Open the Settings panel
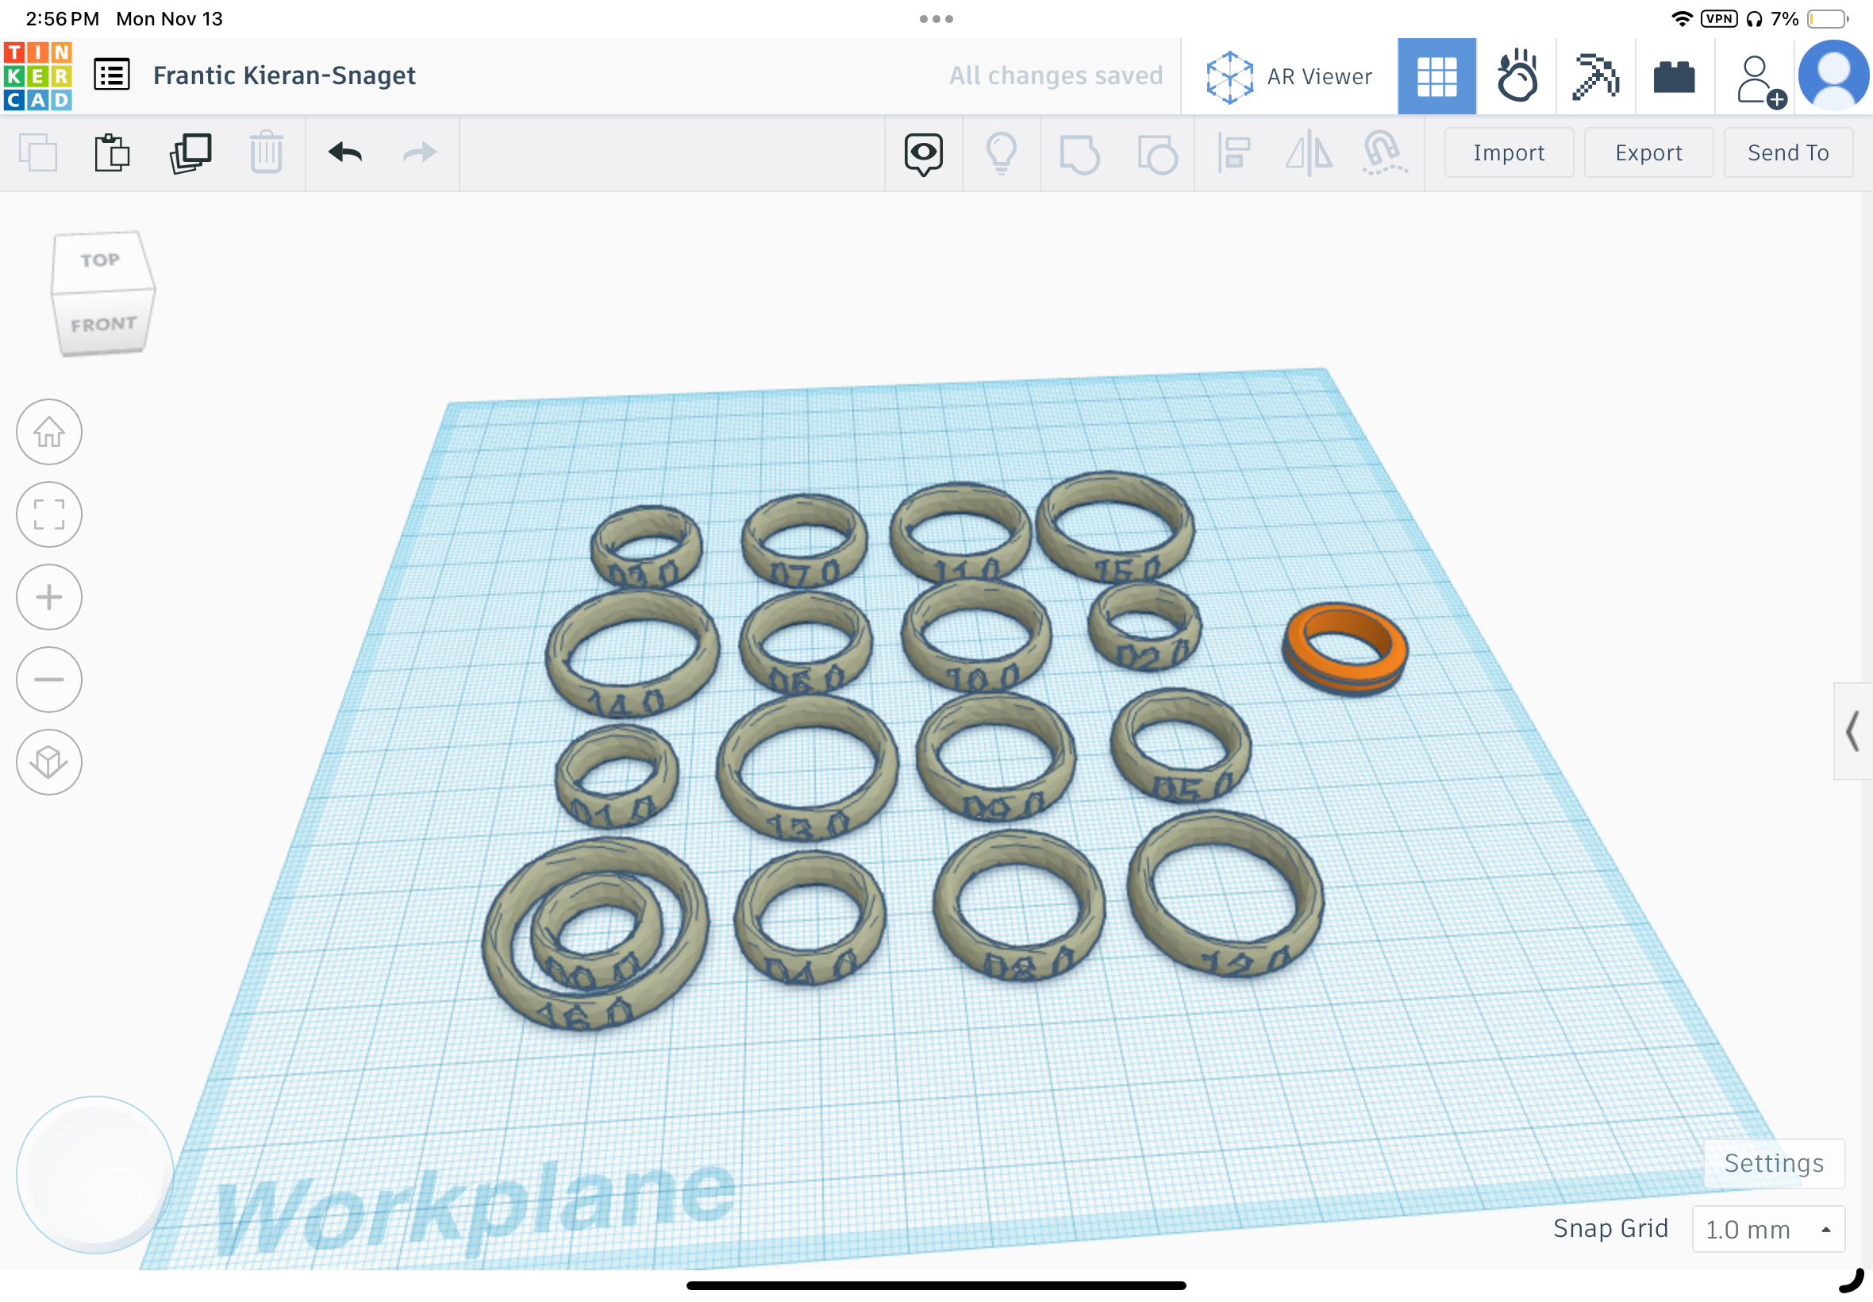This screenshot has height=1302, width=1873. coord(1773,1163)
